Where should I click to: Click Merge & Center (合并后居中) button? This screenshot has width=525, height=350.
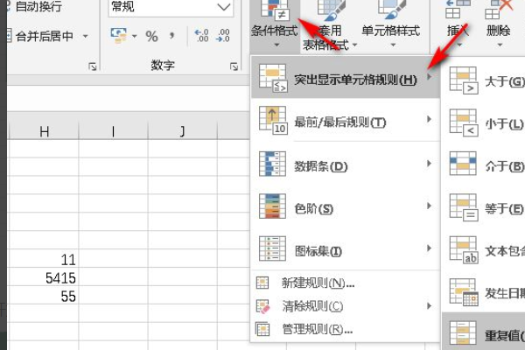coord(40,36)
